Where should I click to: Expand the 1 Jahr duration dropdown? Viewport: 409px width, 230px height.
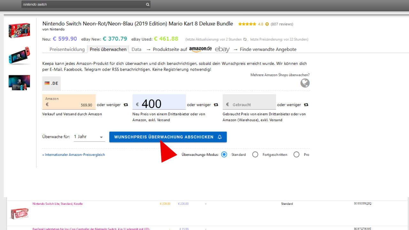point(89,137)
